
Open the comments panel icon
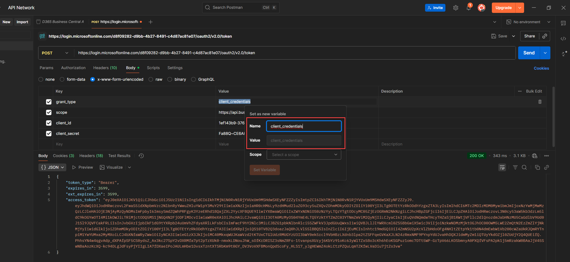pos(563,23)
